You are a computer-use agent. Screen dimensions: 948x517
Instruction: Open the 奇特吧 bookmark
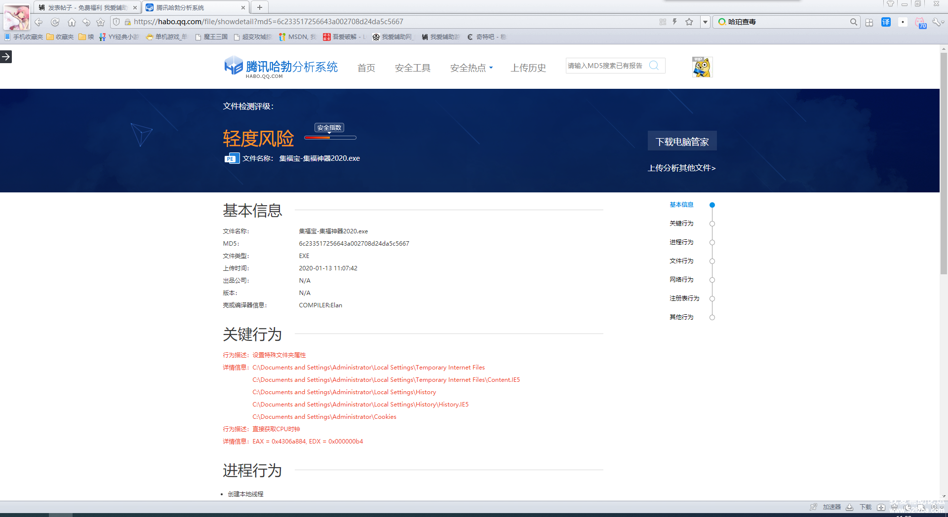pos(487,37)
